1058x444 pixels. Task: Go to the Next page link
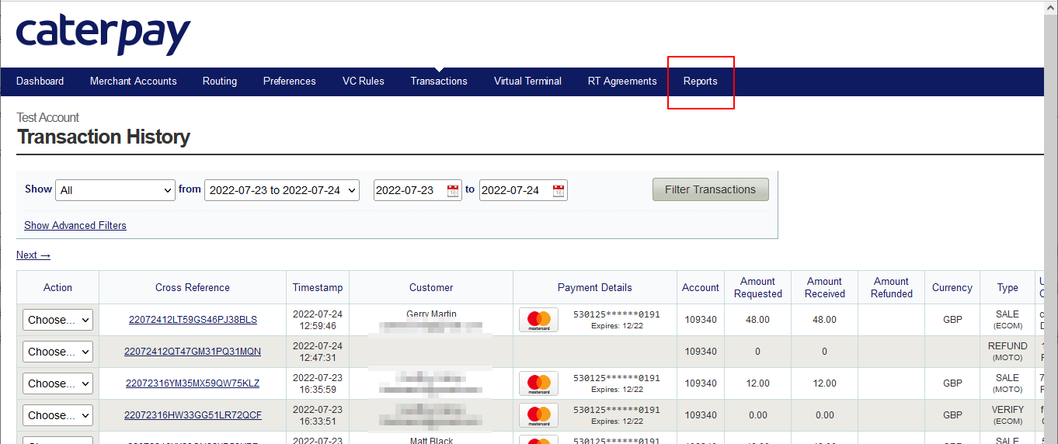(x=33, y=255)
